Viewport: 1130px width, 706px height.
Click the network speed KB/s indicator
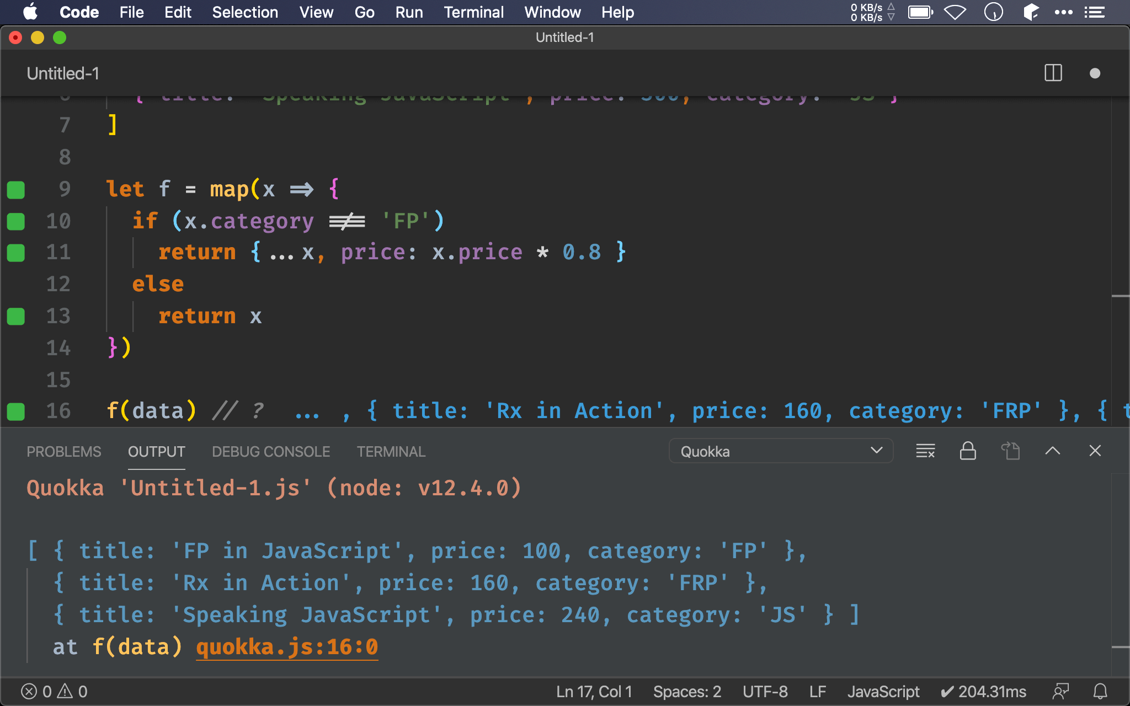click(873, 12)
